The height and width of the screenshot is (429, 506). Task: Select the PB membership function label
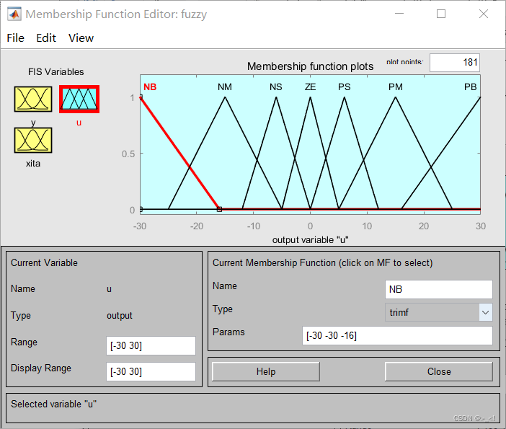tap(470, 87)
